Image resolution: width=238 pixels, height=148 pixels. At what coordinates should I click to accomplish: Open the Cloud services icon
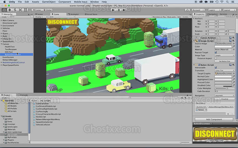pyautogui.click(x=187, y=10)
